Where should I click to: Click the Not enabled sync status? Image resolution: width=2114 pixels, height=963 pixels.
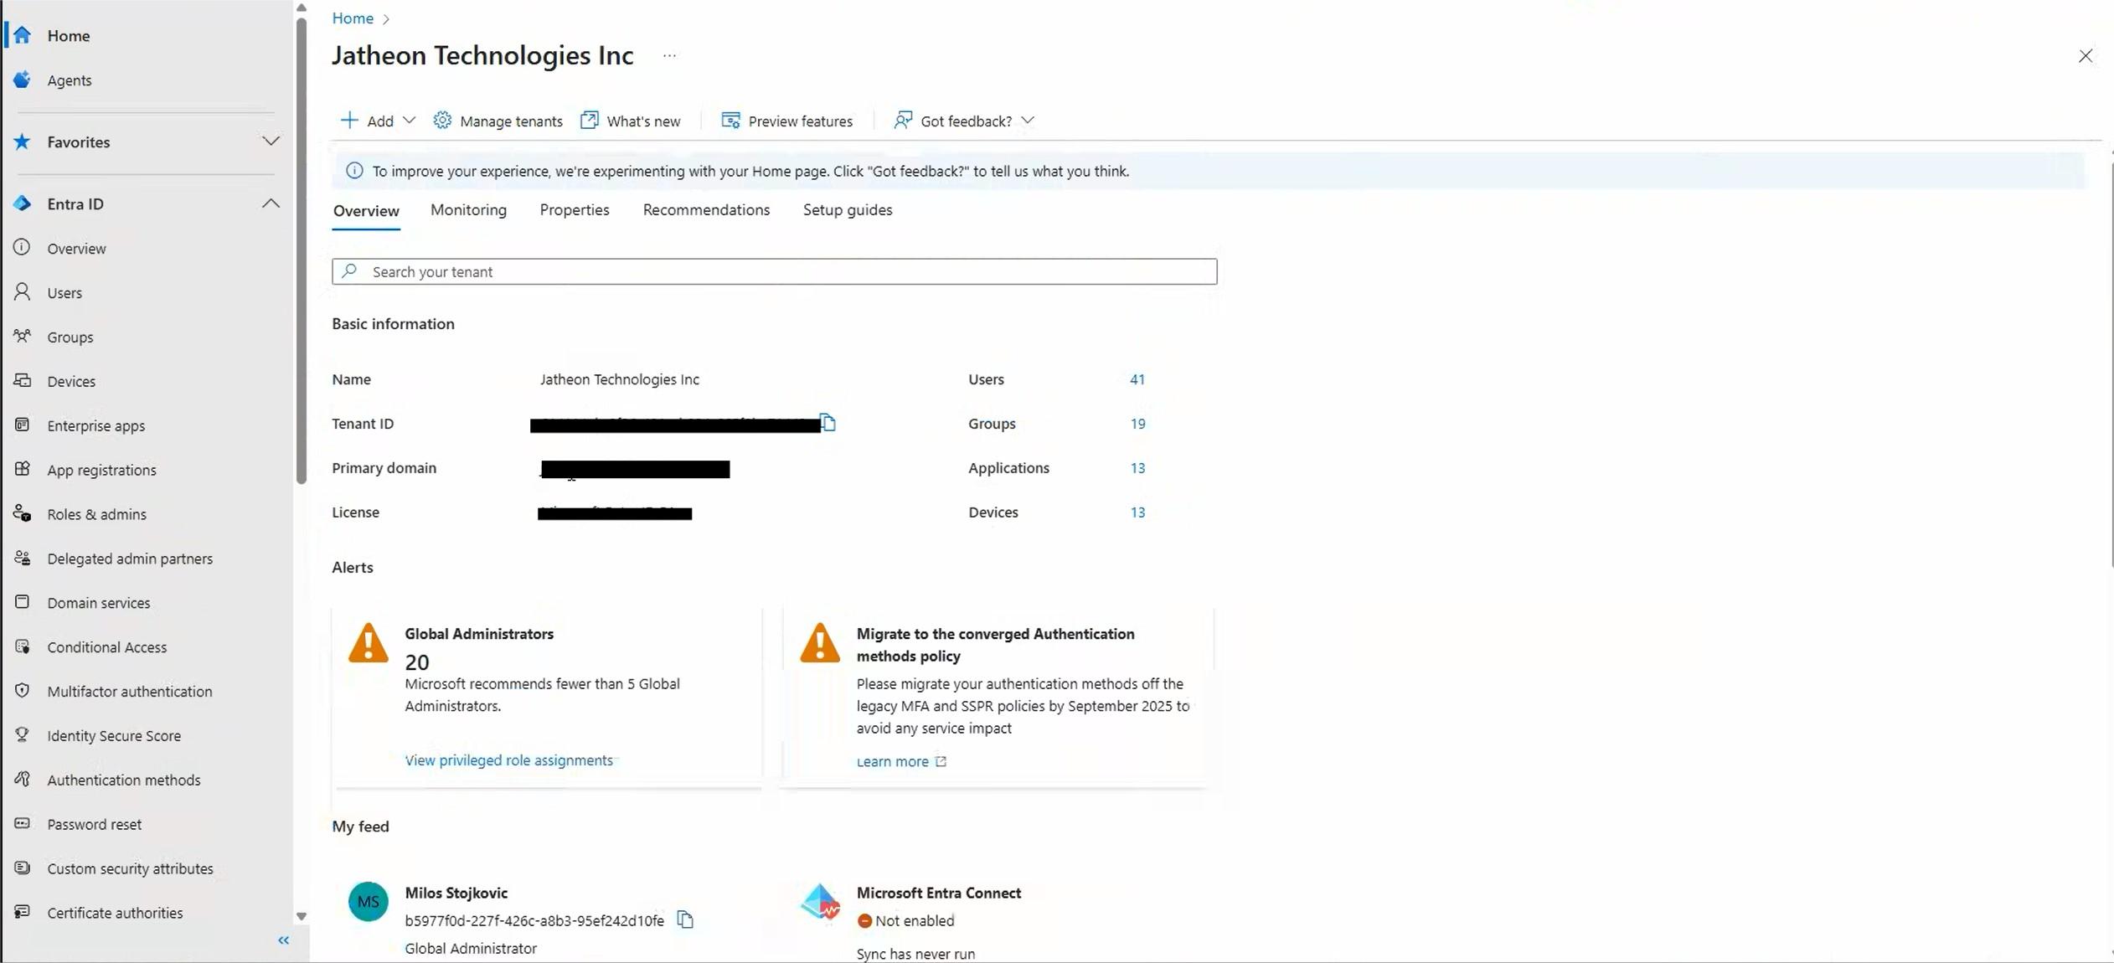click(905, 920)
